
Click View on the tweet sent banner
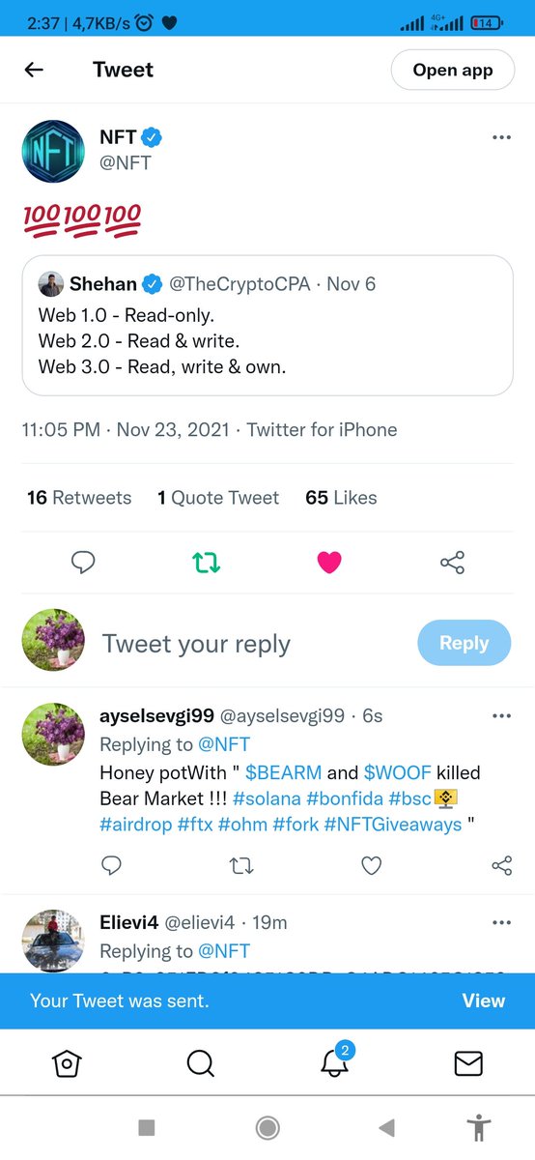484,1000
